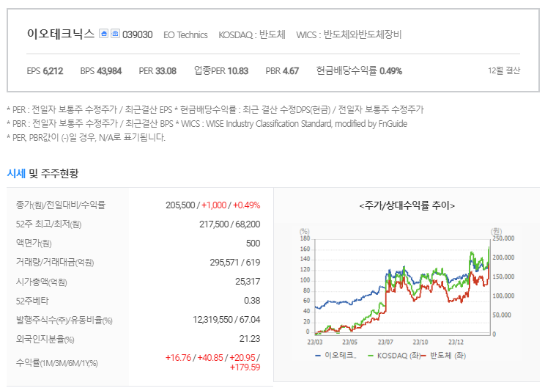Click the 종가(원)/전일대비/수익률 row label
Screen dimensions: 545x388
[61, 205]
